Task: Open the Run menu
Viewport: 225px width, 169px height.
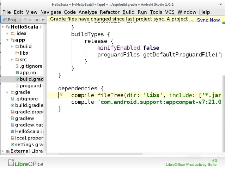Action: [x=142, y=12]
